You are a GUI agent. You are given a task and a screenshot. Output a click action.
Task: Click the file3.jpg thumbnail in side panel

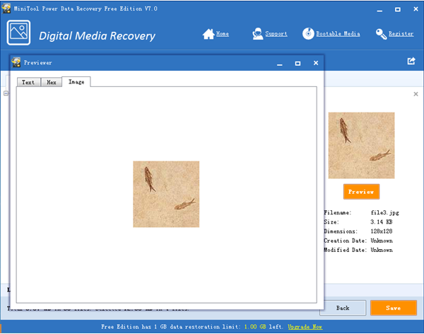pos(361,146)
